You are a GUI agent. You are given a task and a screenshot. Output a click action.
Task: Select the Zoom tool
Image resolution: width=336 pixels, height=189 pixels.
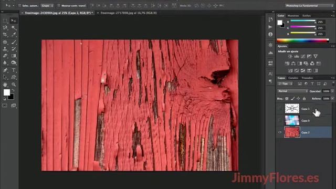(14, 85)
